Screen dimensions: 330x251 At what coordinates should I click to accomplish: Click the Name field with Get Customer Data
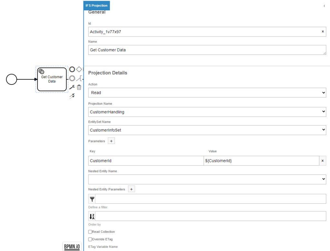pos(206,50)
